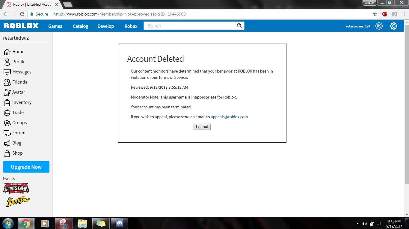Click the Robux currency icon in the header
The width and height of the screenshot is (409, 229).
379,26
